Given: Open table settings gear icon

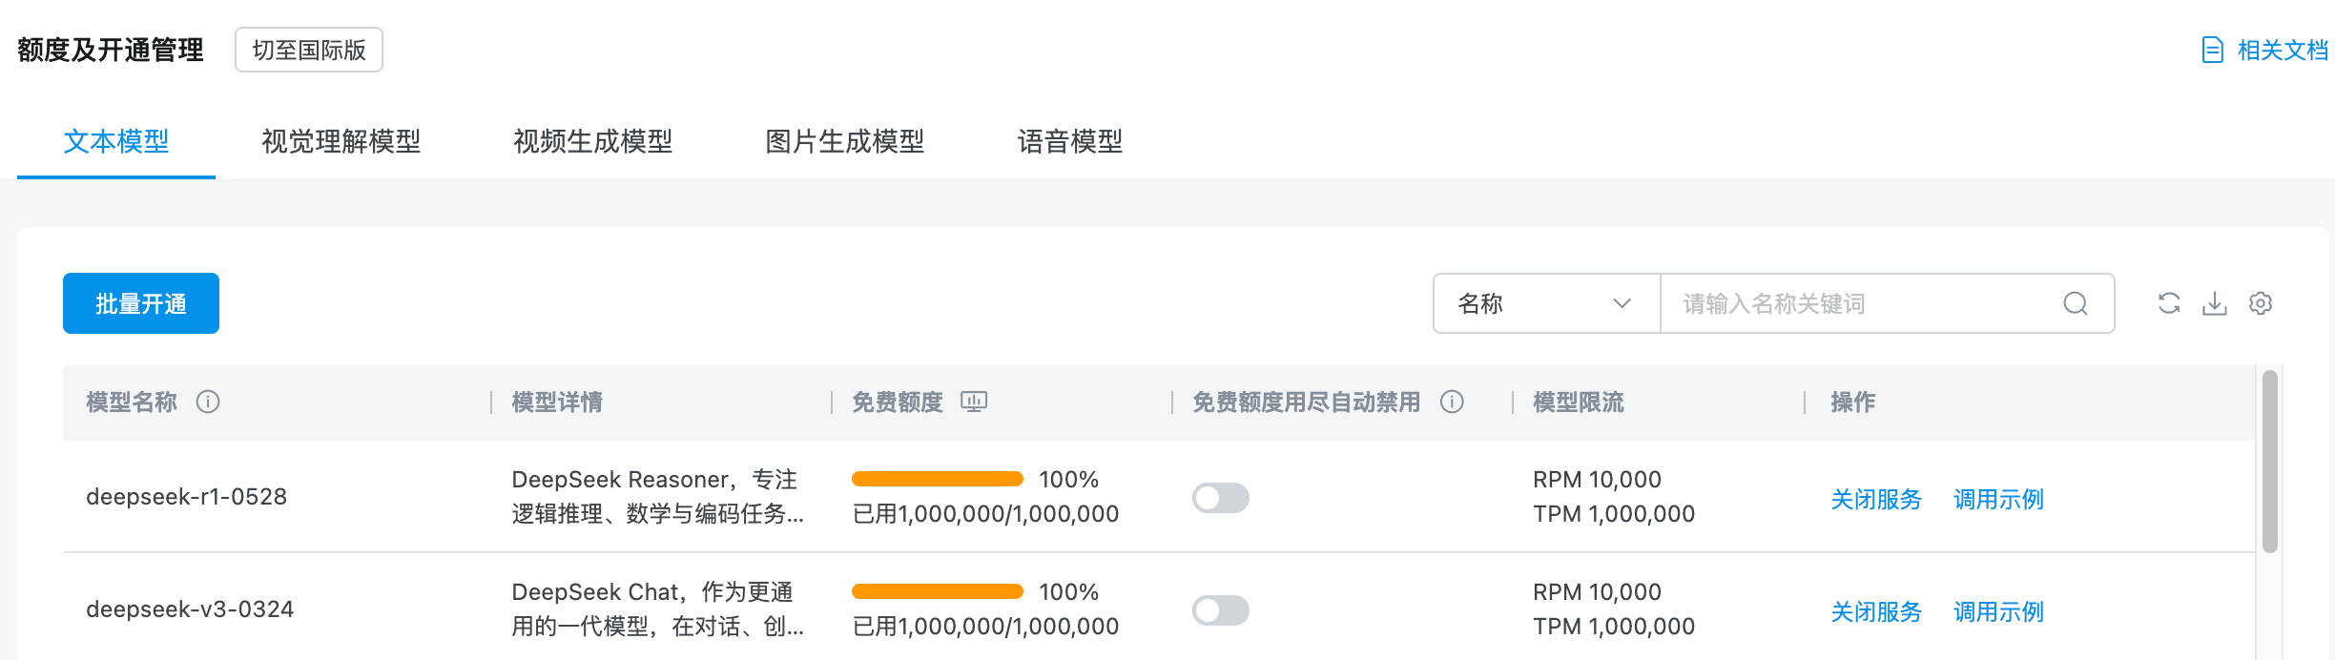Looking at the screenshot, I should (2261, 303).
